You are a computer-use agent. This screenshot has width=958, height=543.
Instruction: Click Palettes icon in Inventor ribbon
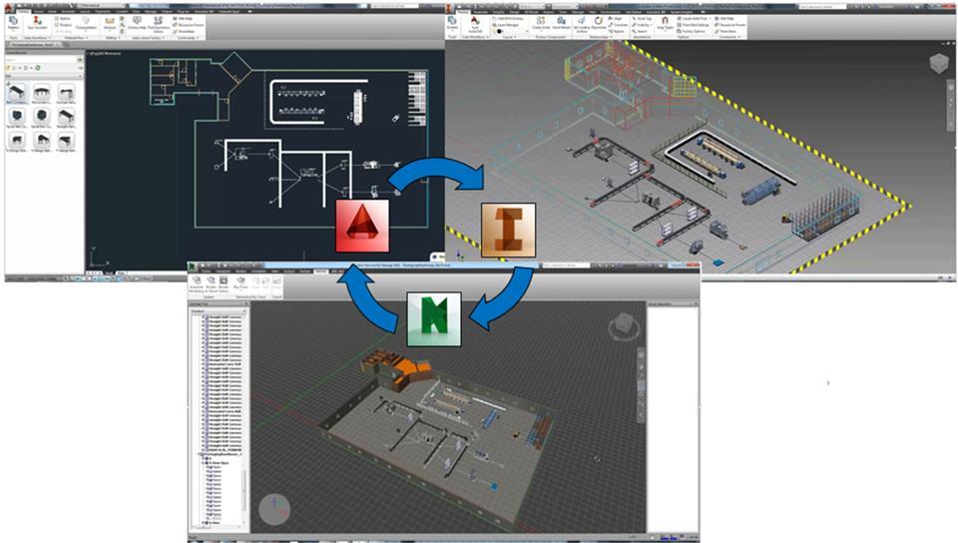[x=452, y=23]
